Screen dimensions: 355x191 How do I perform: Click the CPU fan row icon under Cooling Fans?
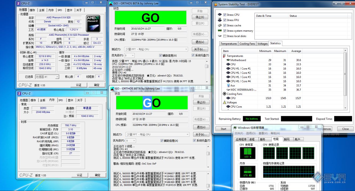pyautogui.click(x=228, y=98)
